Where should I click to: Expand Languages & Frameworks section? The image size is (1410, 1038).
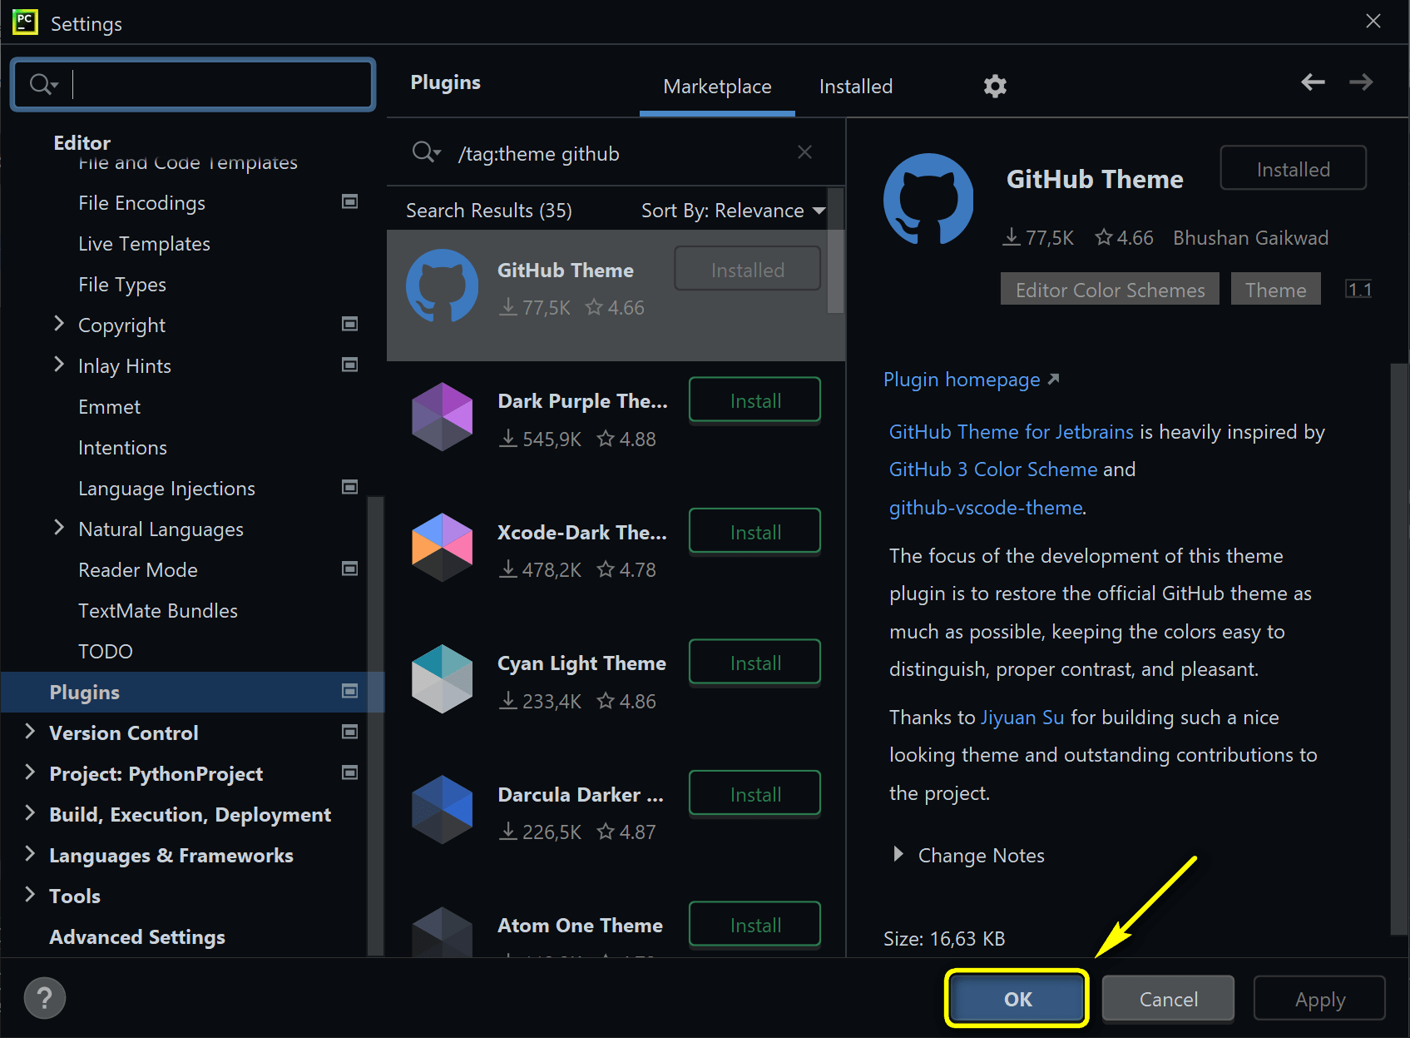click(30, 853)
